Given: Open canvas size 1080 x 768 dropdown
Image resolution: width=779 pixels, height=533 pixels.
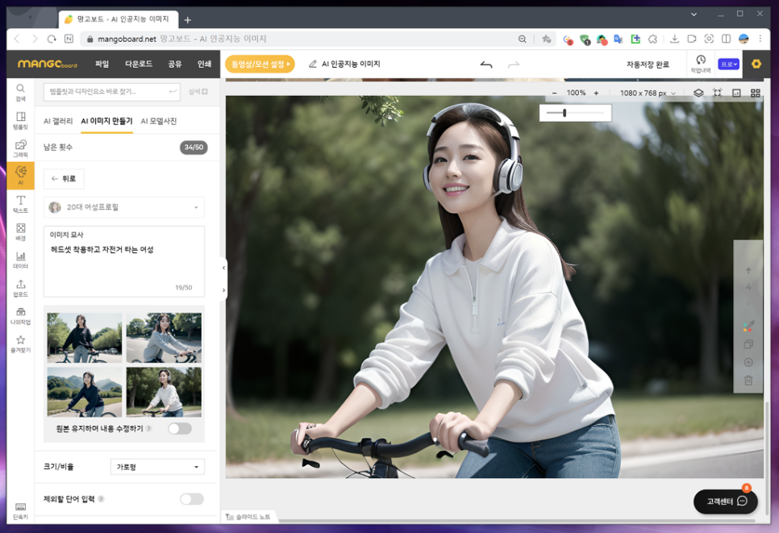Looking at the screenshot, I should [648, 93].
